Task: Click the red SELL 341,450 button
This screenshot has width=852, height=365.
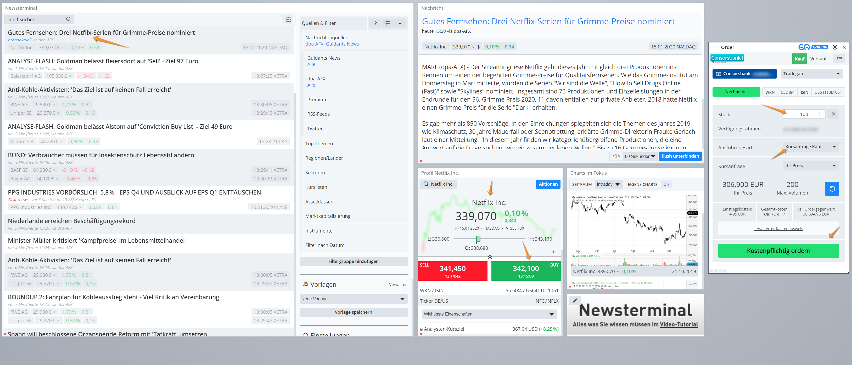Action: pyautogui.click(x=452, y=271)
